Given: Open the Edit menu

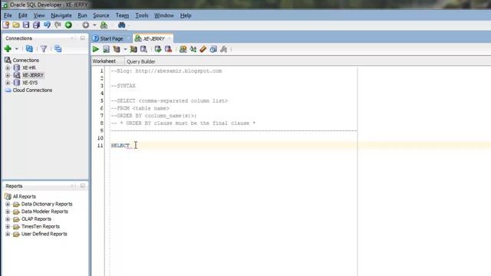Looking at the screenshot, I should coord(22,15).
